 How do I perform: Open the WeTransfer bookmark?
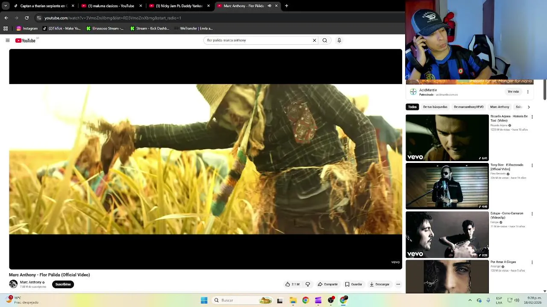click(x=193, y=29)
